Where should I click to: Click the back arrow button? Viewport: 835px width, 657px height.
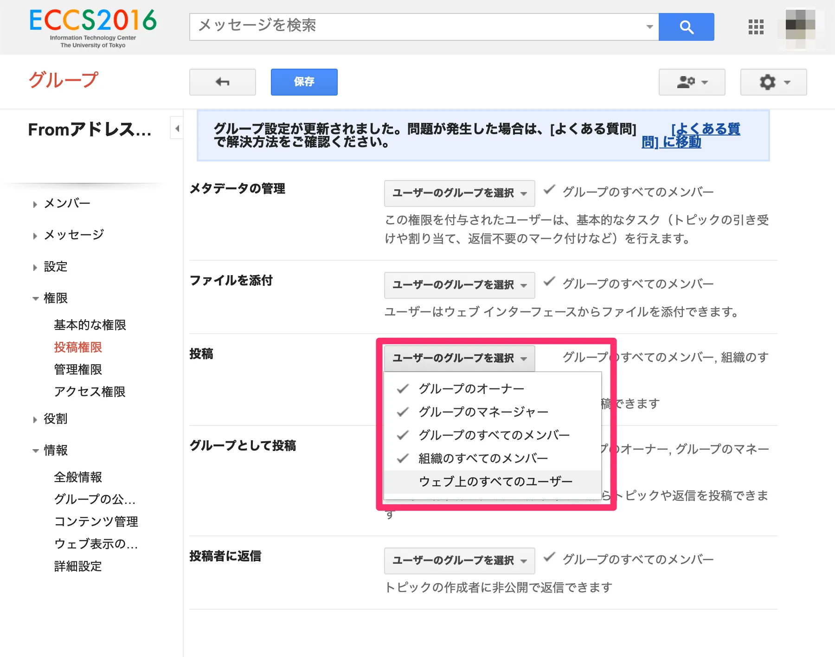click(x=222, y=82)
